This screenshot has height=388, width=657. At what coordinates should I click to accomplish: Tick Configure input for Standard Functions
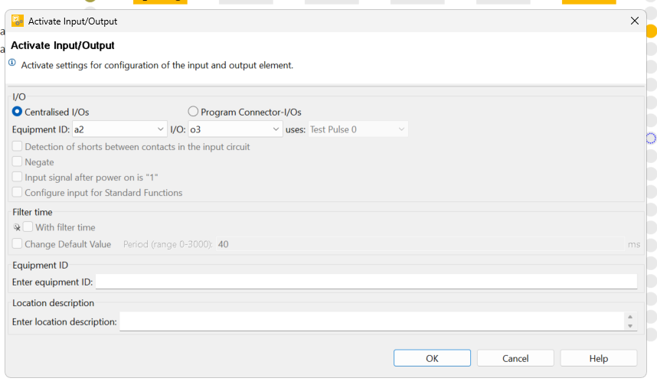[17, 193]
